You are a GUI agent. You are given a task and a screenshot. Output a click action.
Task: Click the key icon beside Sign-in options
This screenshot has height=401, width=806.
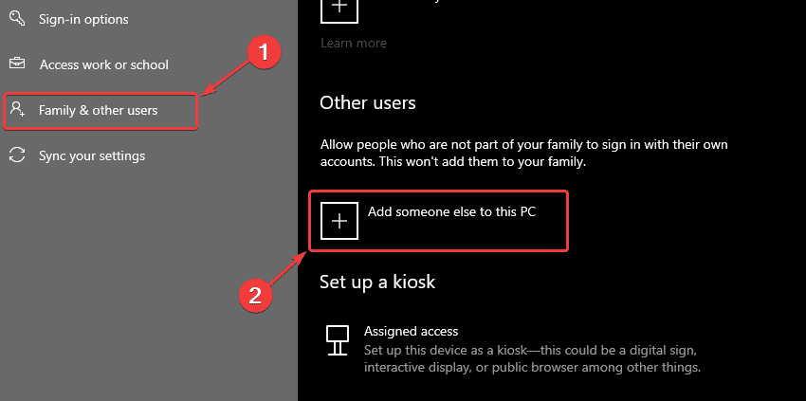(x=17, y=18)
